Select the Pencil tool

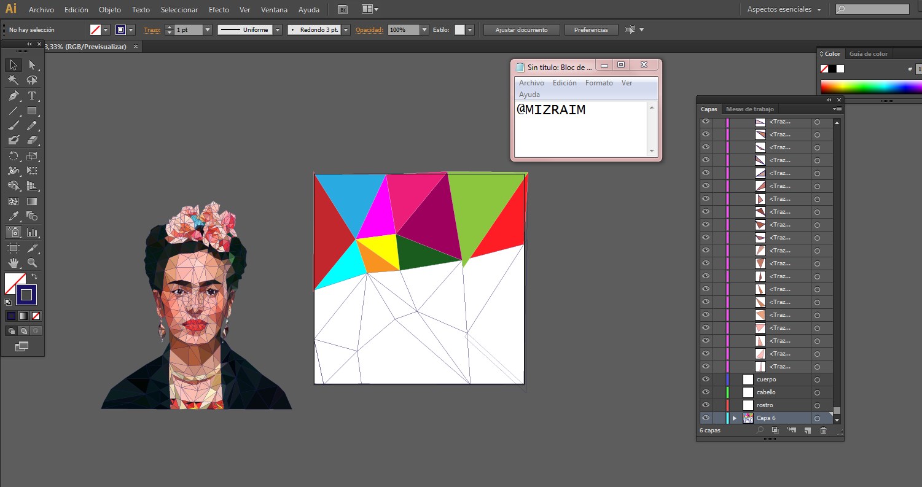(32, 126)
